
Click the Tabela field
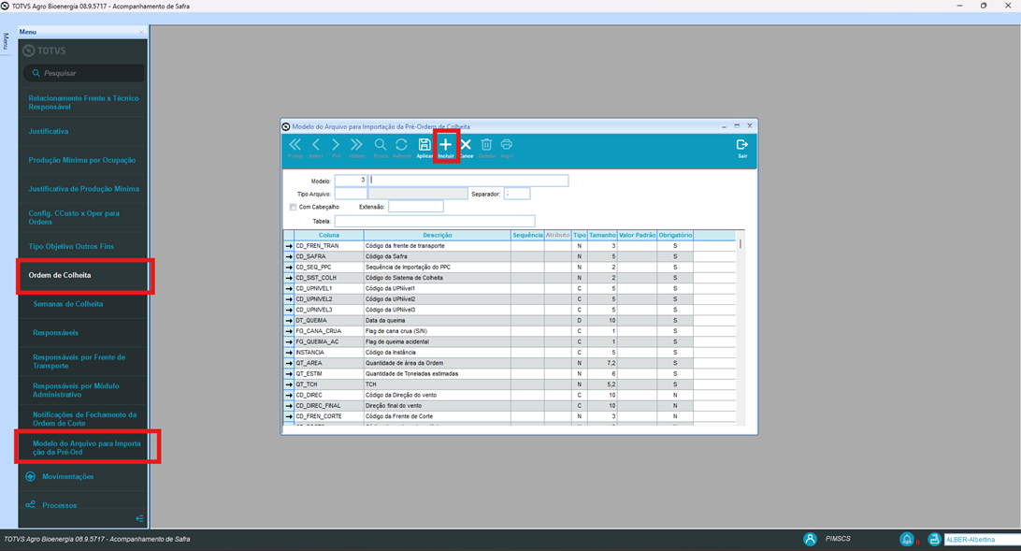[435, 222]
